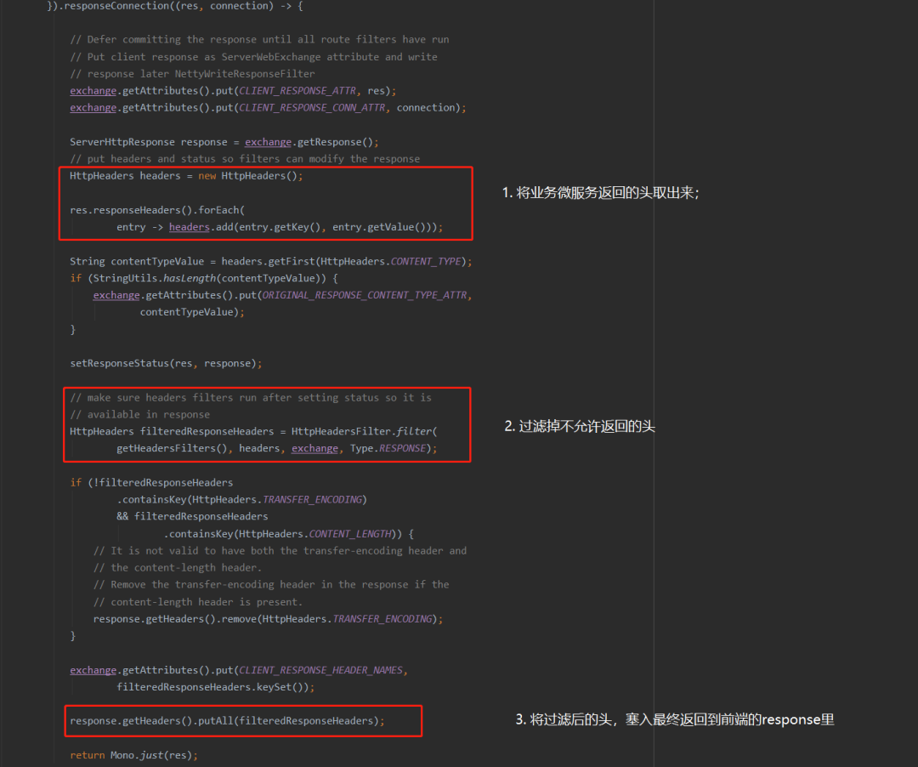Click annotation 3 about stuffing headers into response
This screenshot has width=918, height=767.
680,719
